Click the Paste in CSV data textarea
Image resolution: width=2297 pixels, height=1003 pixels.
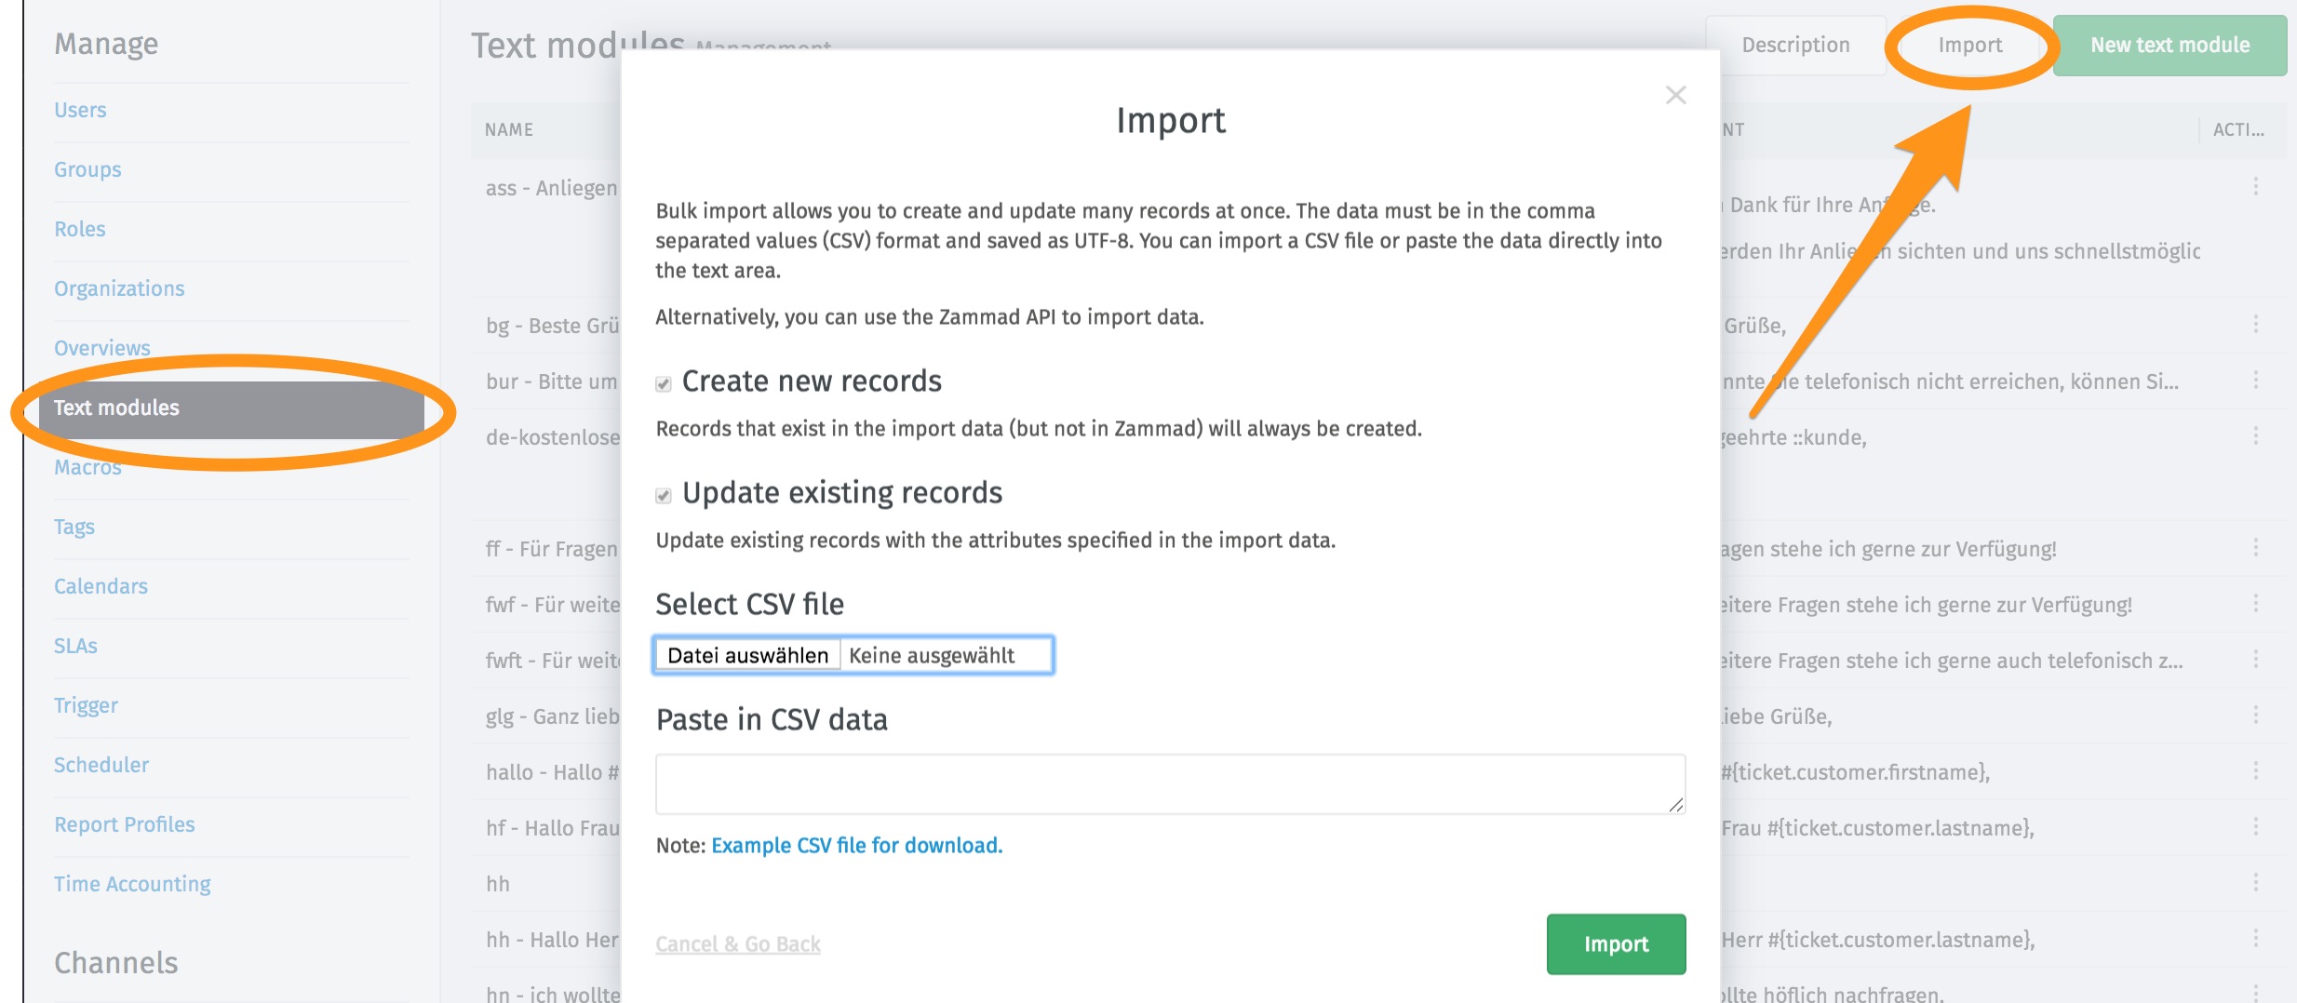click(x=1170, y=783)
